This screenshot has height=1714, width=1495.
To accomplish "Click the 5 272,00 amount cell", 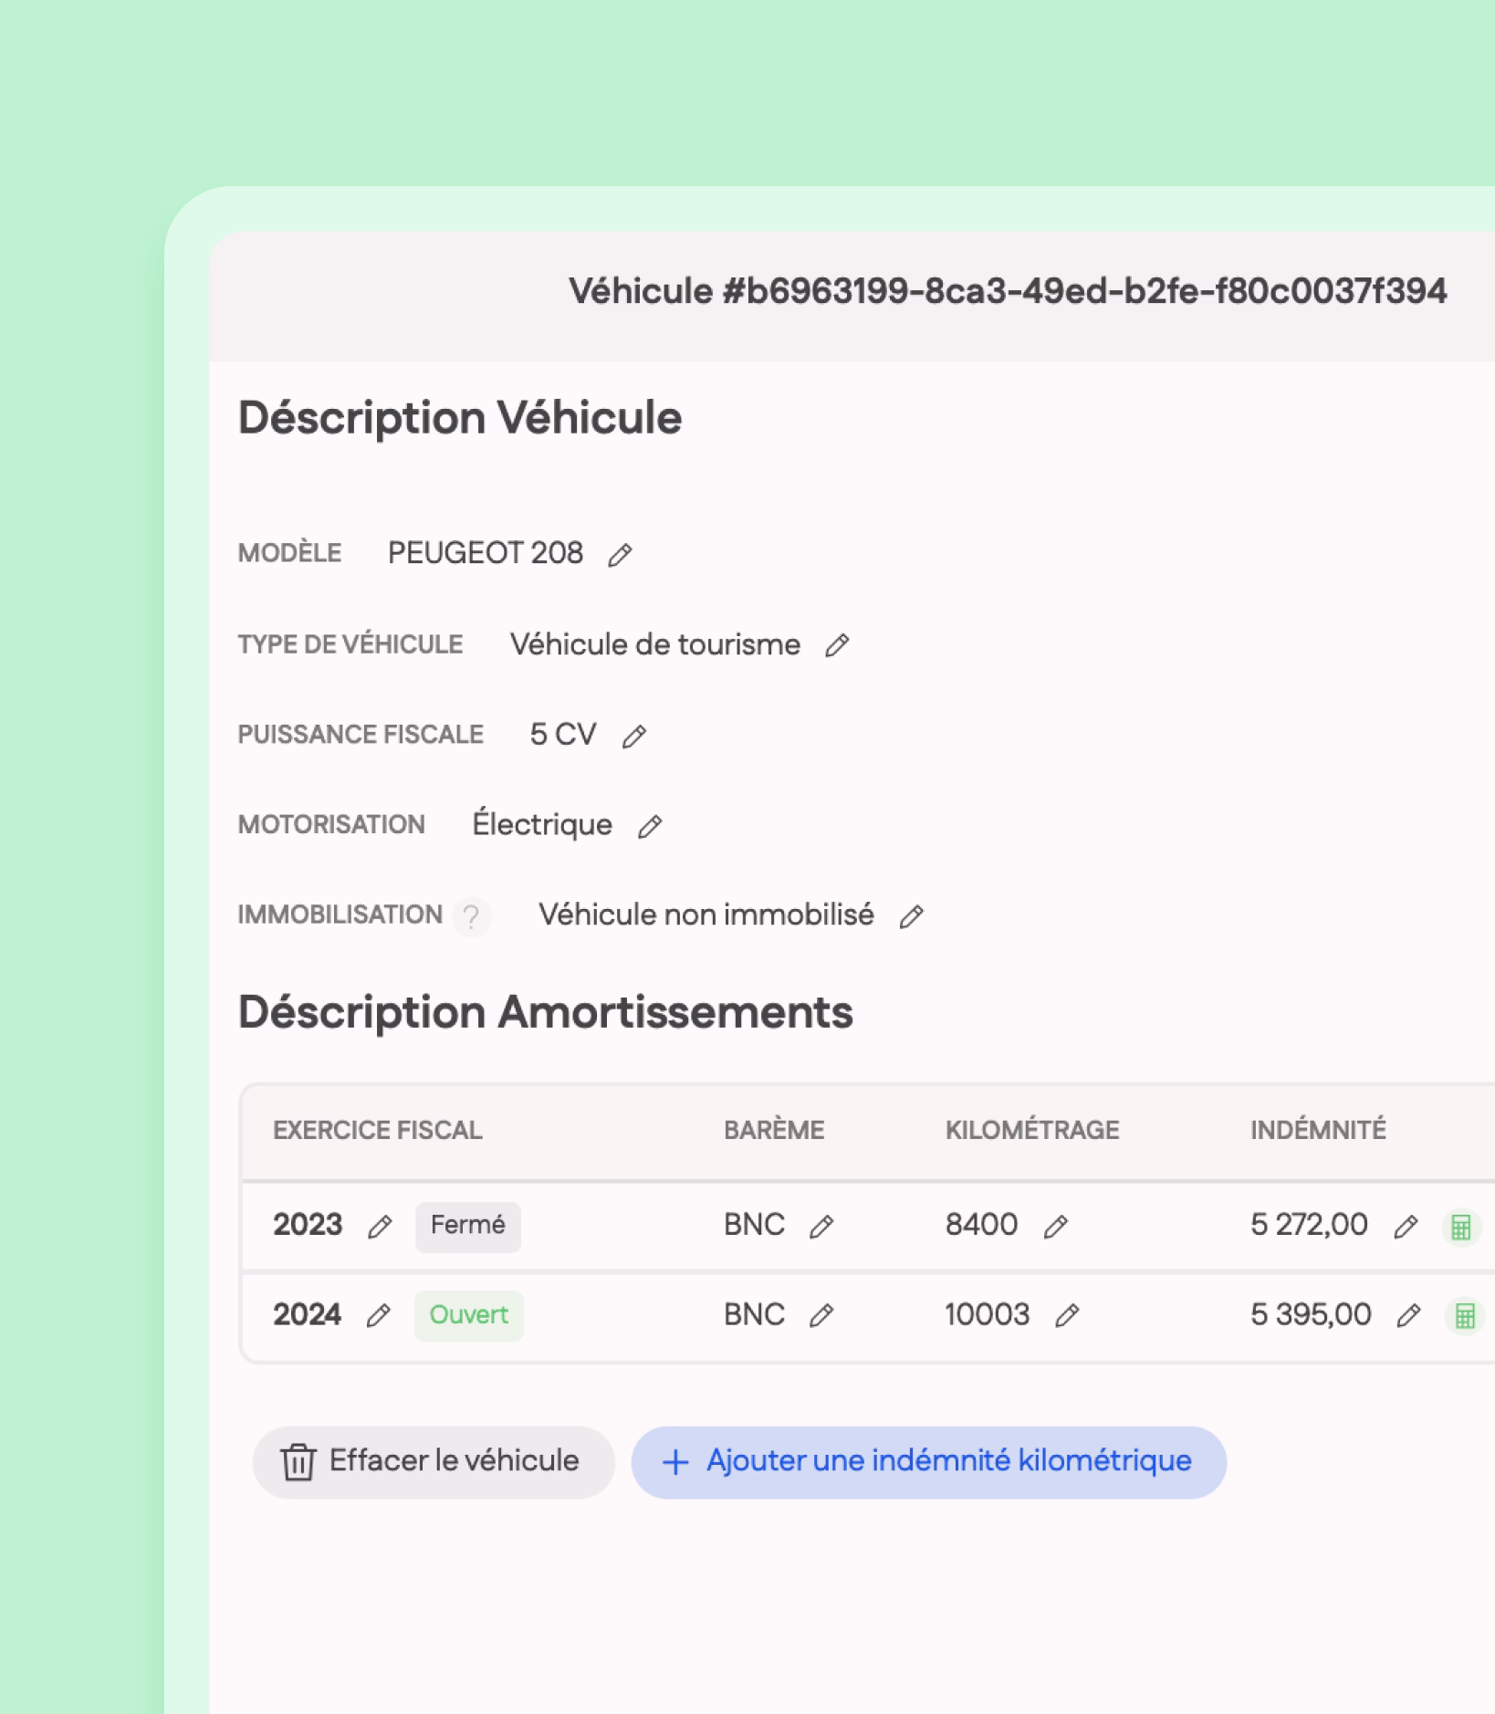I will 1309,1225.
